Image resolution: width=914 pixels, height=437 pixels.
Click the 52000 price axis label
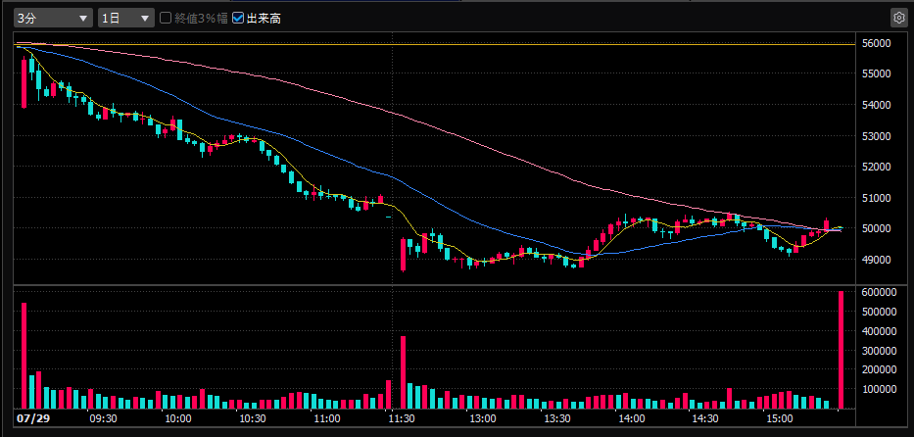pyautogui.click(x=876, y=167)
